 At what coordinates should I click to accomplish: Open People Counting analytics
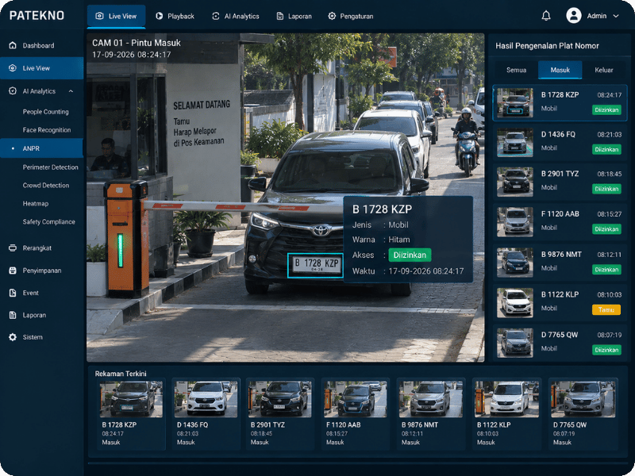[46, 112]
